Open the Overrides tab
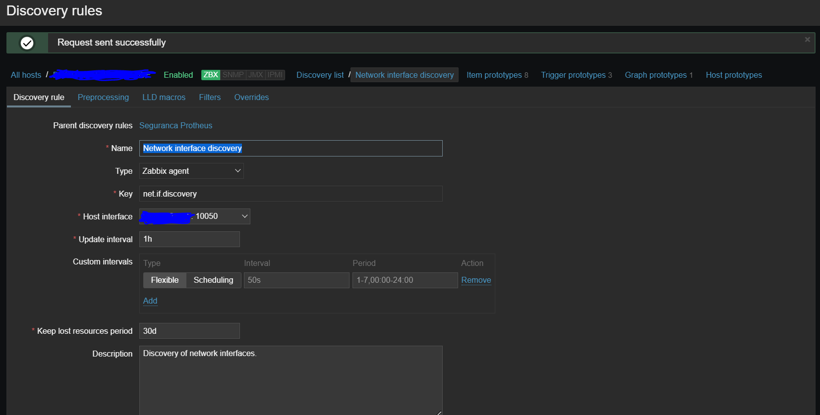Screen dimensions: 820x415 (251, 98)
